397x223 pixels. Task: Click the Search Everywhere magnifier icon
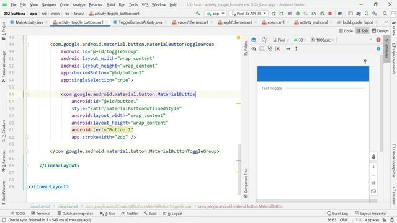[x=385, y=14]
